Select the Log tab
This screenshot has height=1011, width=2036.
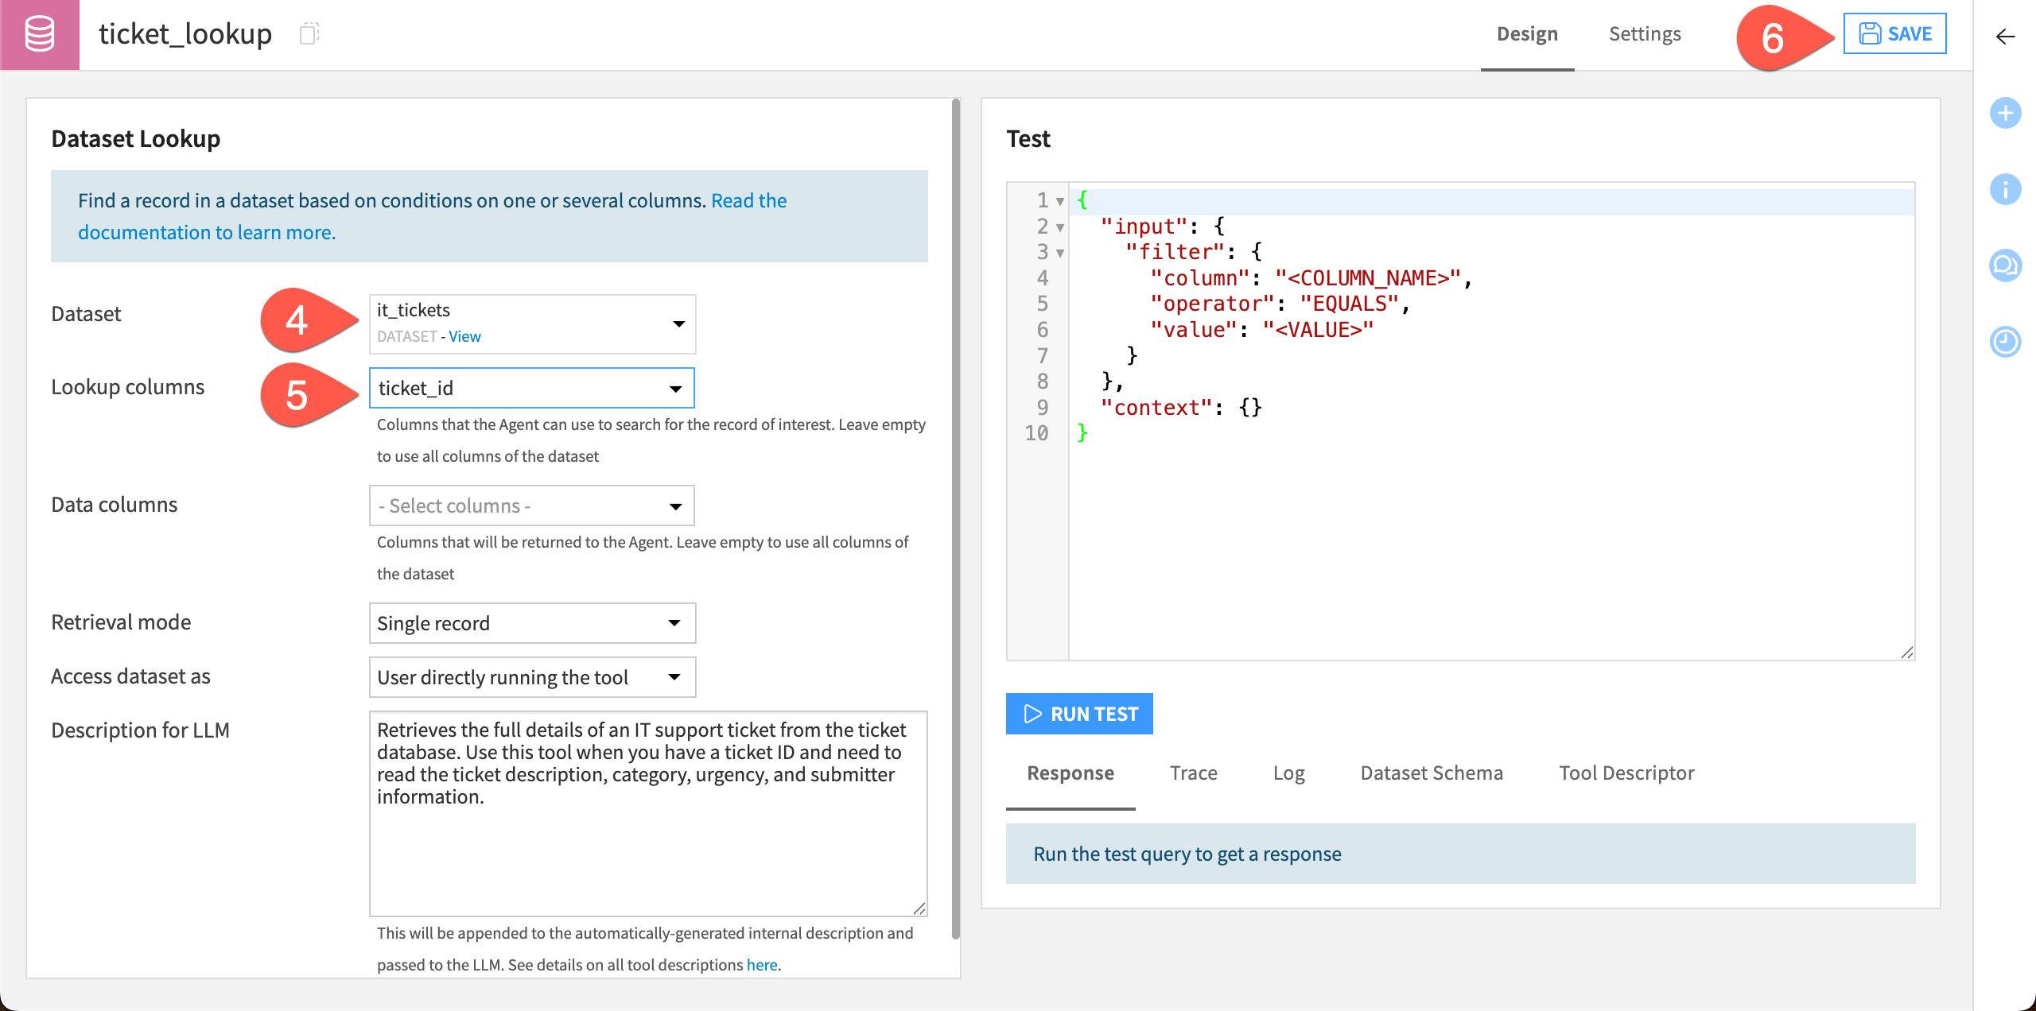click(1288, 773)
